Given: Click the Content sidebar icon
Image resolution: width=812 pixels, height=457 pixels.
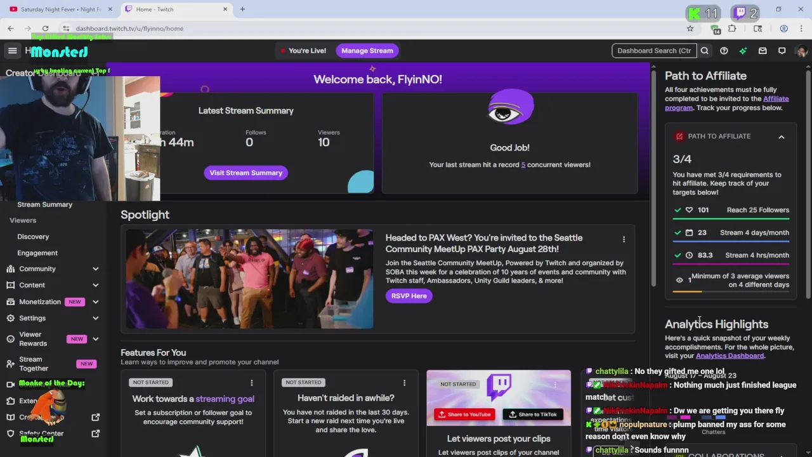Looking at the screenshot, I should pos(10,286).
